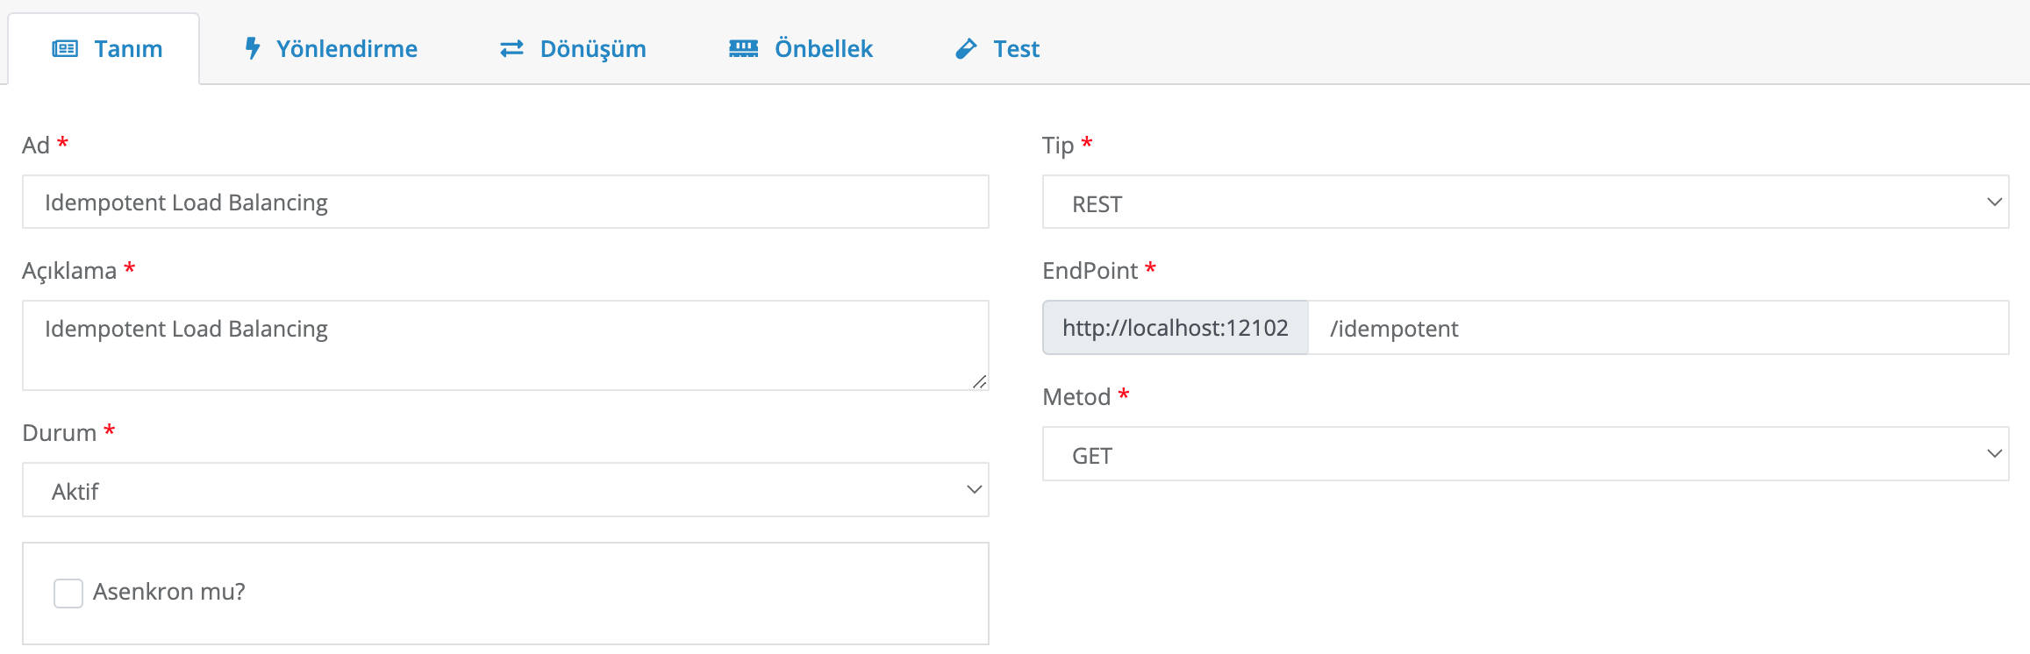The image size is (2030, 654).
Task: Switch to the Yönlendirme tab
Action: pos(330,49)
